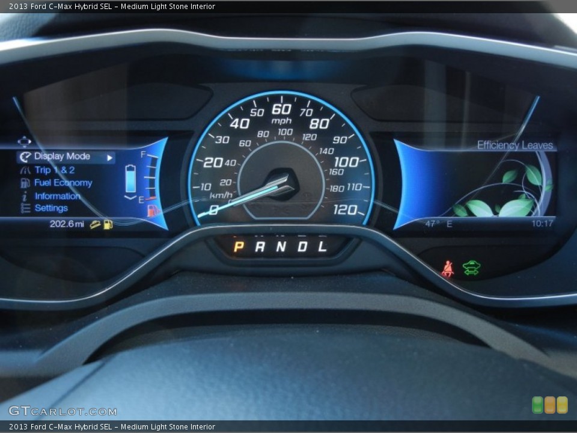Viewport: 577px width, 433px height.
Task: Click the fuel level gauge bar
Action: [x=152, y=177]
